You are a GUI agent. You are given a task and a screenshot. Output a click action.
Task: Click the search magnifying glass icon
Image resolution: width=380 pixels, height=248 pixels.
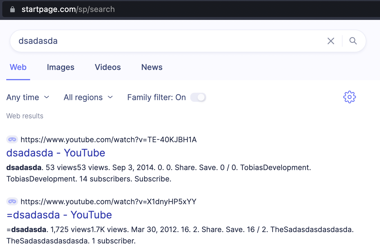[x=353, y=41]
